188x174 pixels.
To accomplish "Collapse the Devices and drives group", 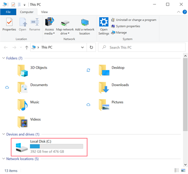I will coord(4,134).
